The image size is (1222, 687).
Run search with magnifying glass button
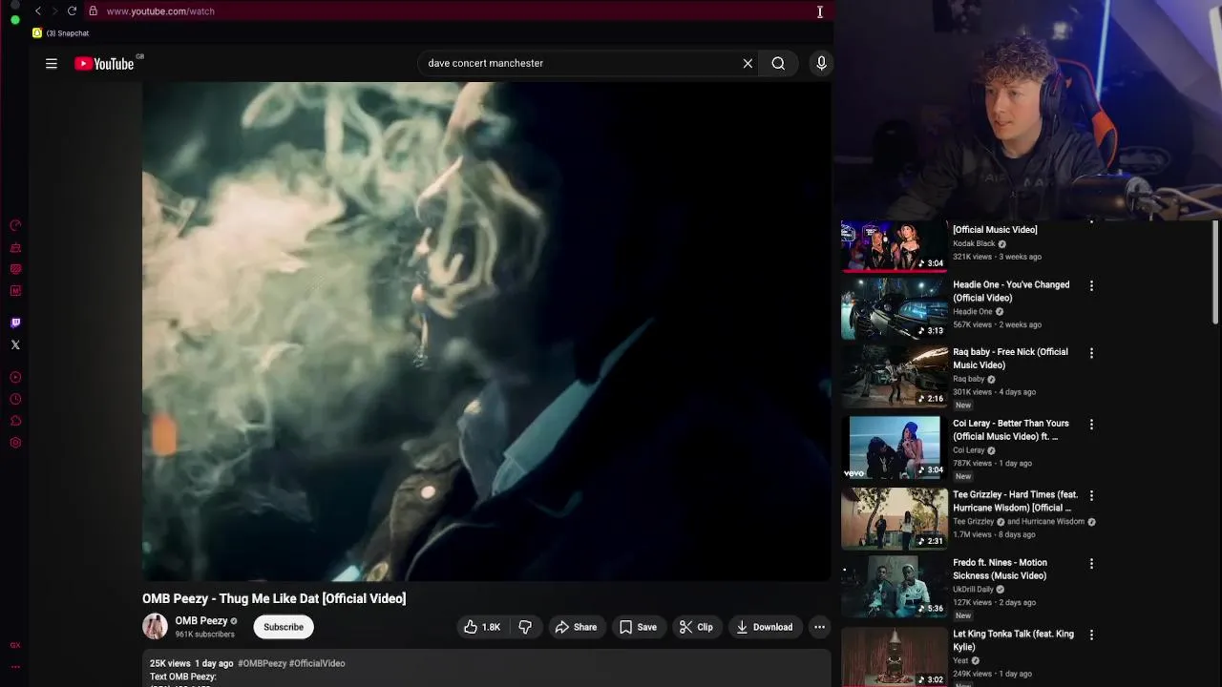(778, 63)
